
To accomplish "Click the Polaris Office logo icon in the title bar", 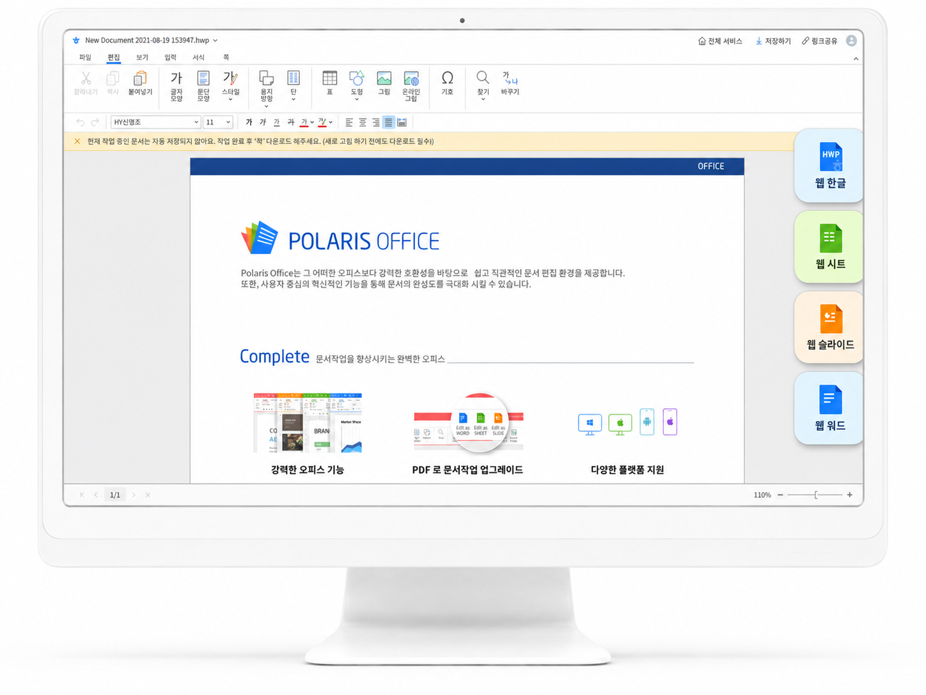I will tap(76, 40).
